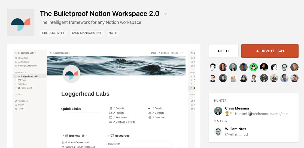Click the @william_nutt handle
The image size is (304, 148).
[x=236, y=134]
